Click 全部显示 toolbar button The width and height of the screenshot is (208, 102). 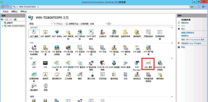tap(72, 24)
